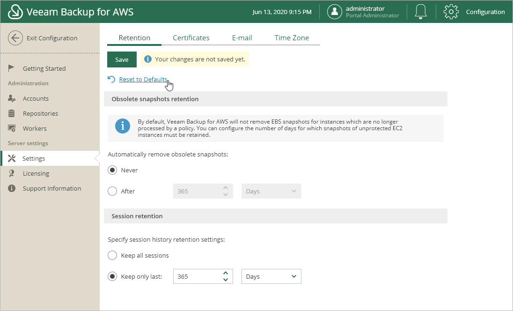
Task: Decrease session retention value with down arrow
Action: pyautogui.click(x=226, y=280)
